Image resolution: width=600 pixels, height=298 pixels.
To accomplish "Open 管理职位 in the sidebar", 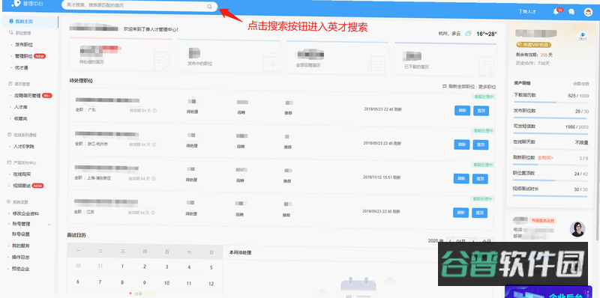I will (24, 56).
